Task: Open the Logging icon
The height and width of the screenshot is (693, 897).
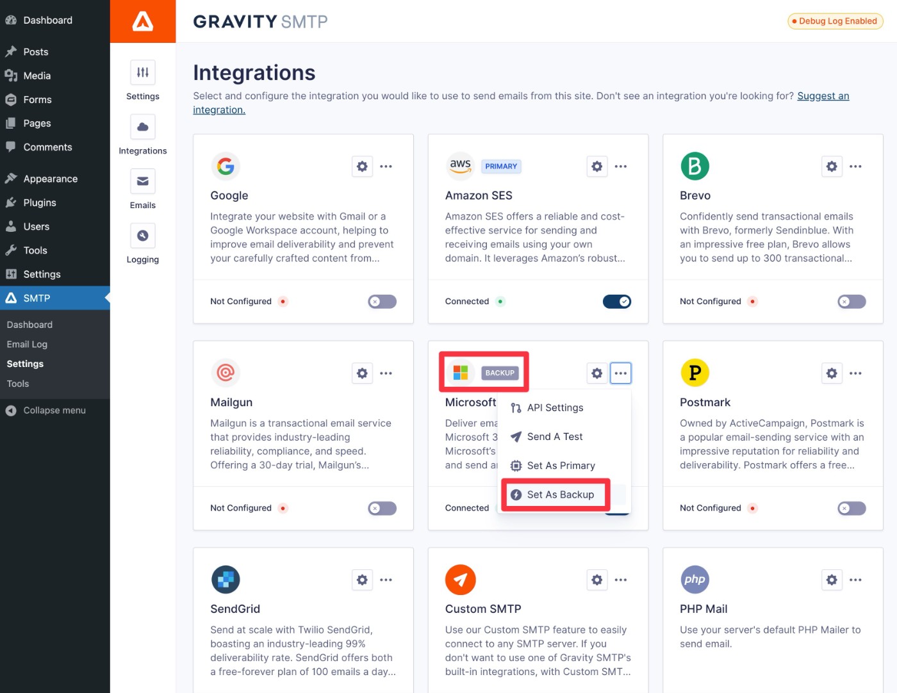Action: pos(143,236)
